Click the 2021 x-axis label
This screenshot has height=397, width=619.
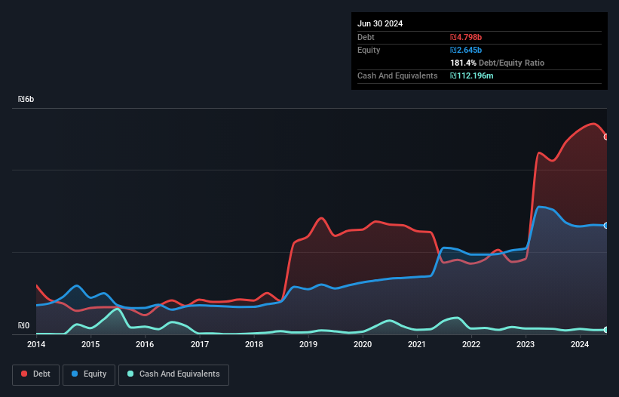417,344
